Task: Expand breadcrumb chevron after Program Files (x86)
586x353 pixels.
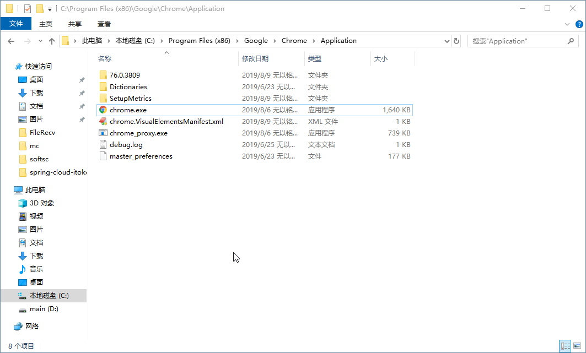Action: click(x=237, y=41)
